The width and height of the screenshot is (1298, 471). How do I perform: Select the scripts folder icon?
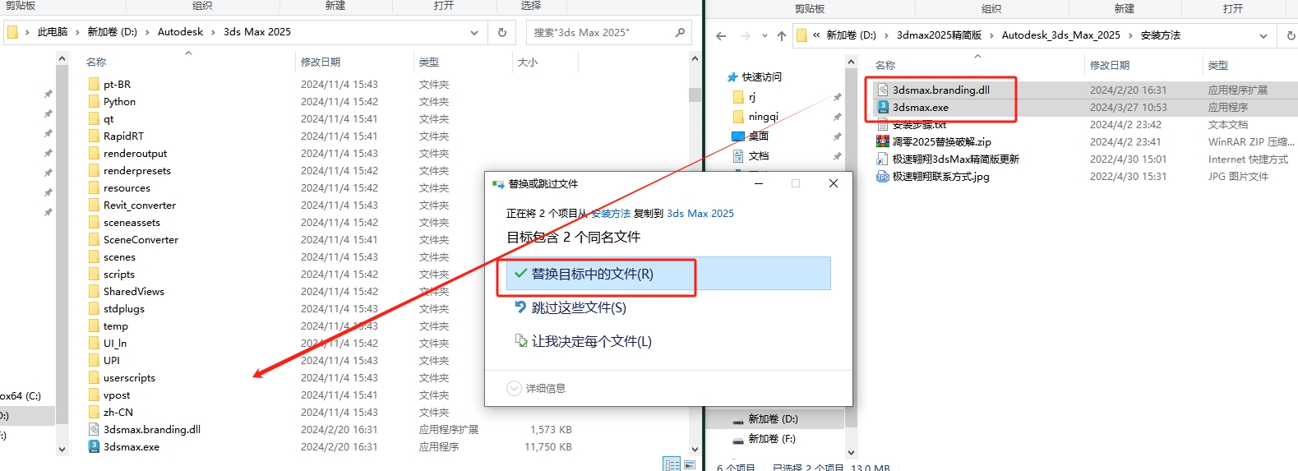94,274
